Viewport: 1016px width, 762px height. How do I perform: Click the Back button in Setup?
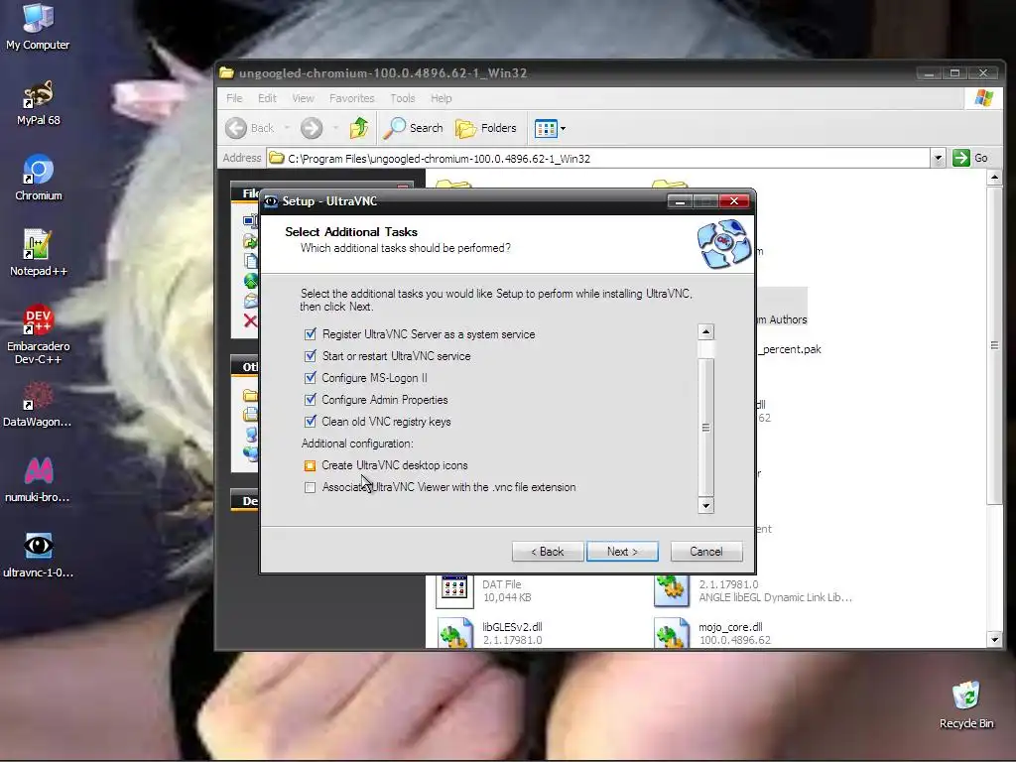(548, 552)
